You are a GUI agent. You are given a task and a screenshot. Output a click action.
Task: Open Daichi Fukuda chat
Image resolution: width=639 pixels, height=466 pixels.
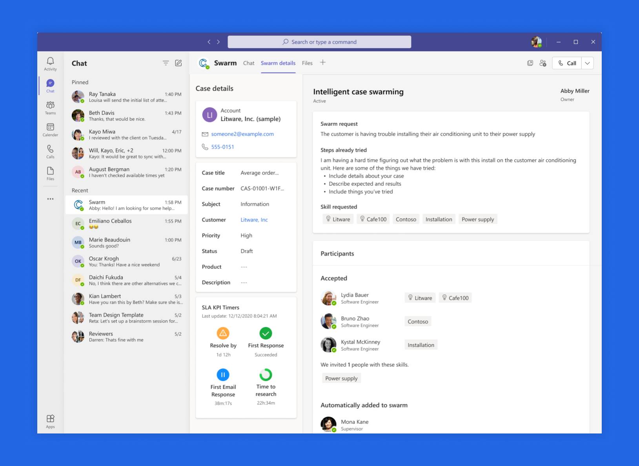pos(126,280)
